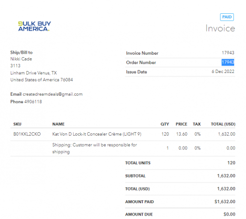Click the address line Linham Drive Venus, TX
246x219 pixels.
(x=33, y=73)
